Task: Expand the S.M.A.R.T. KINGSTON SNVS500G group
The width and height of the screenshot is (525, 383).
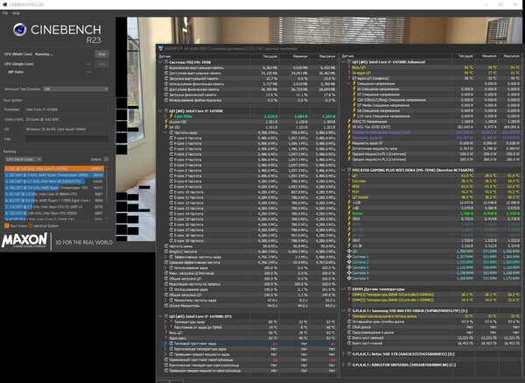Action: pos(343,365)
